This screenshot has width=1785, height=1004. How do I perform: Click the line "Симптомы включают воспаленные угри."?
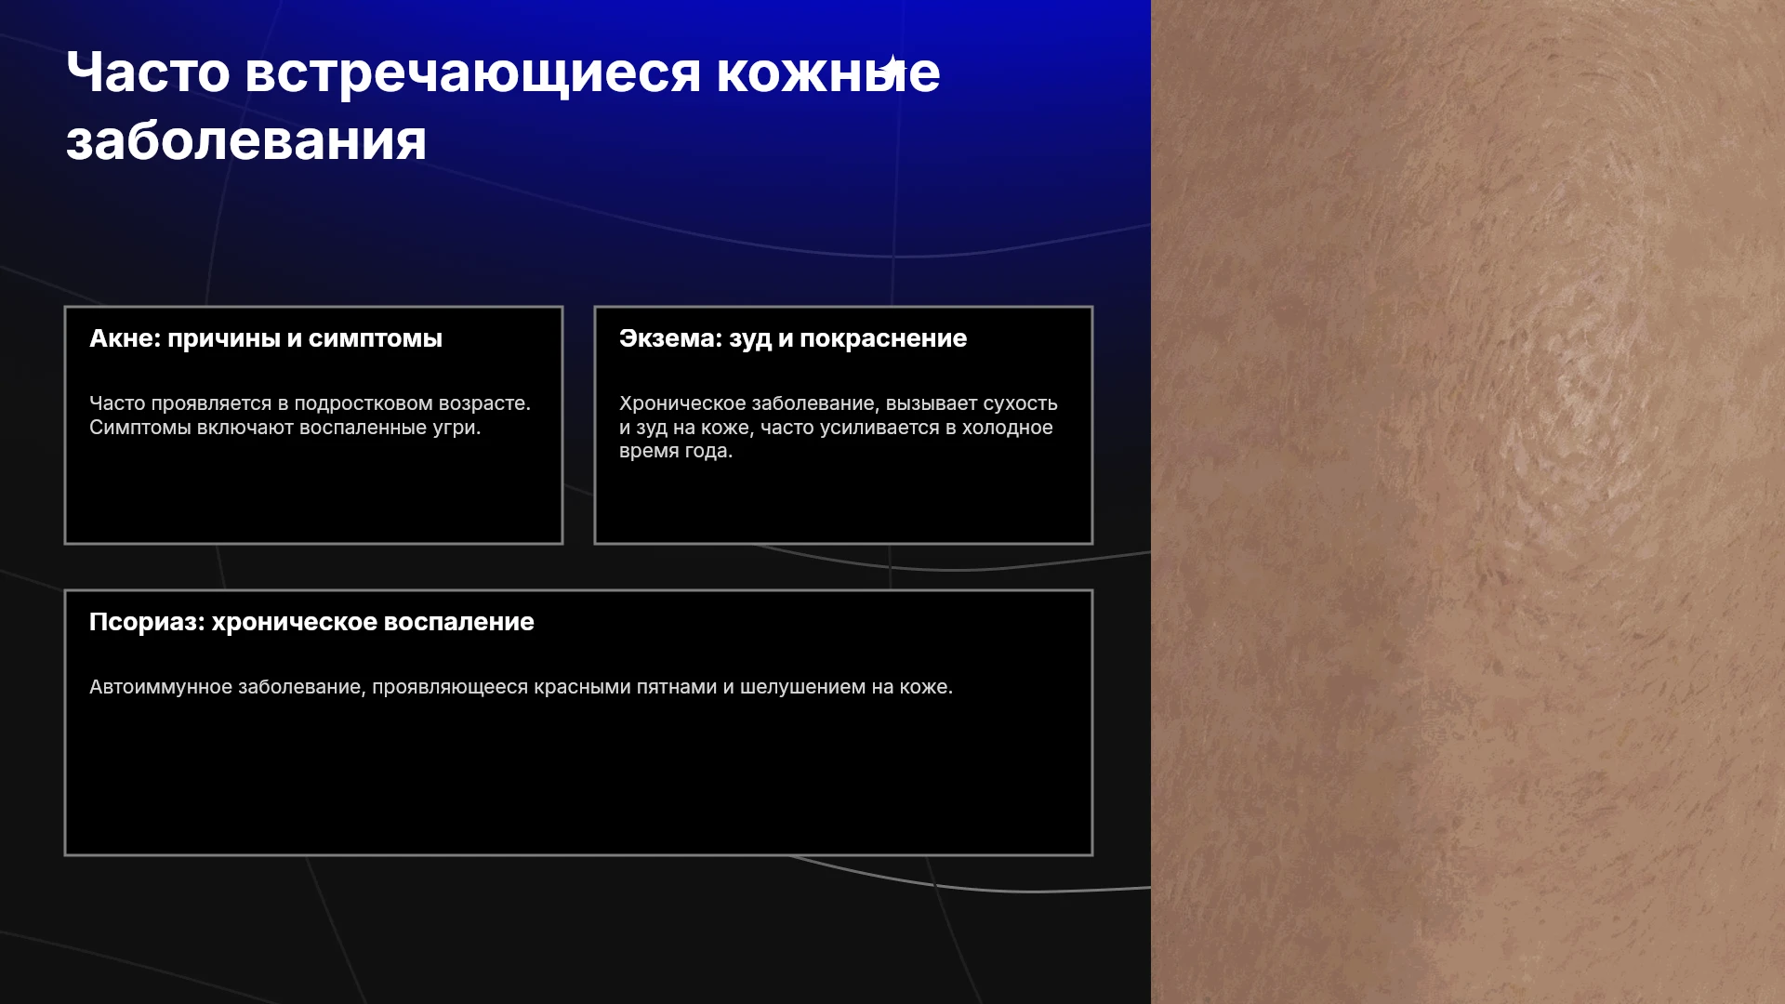pyautogui.click(x=284, y=428)
